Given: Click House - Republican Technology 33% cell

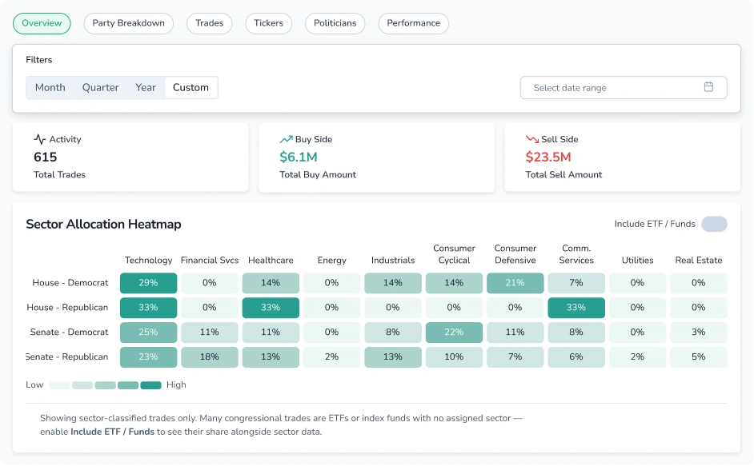Looking at the screenshot, I should coord(148,308).
